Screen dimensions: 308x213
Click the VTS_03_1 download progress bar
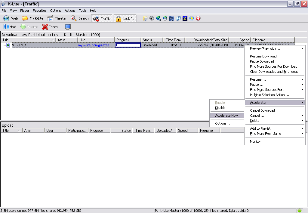tap(128, 45)
